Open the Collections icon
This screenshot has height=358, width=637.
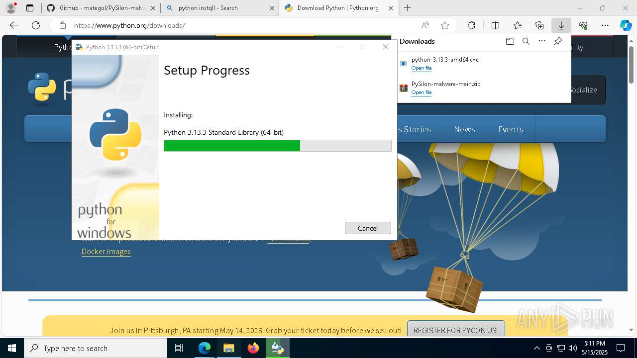[x=539, y=25]
